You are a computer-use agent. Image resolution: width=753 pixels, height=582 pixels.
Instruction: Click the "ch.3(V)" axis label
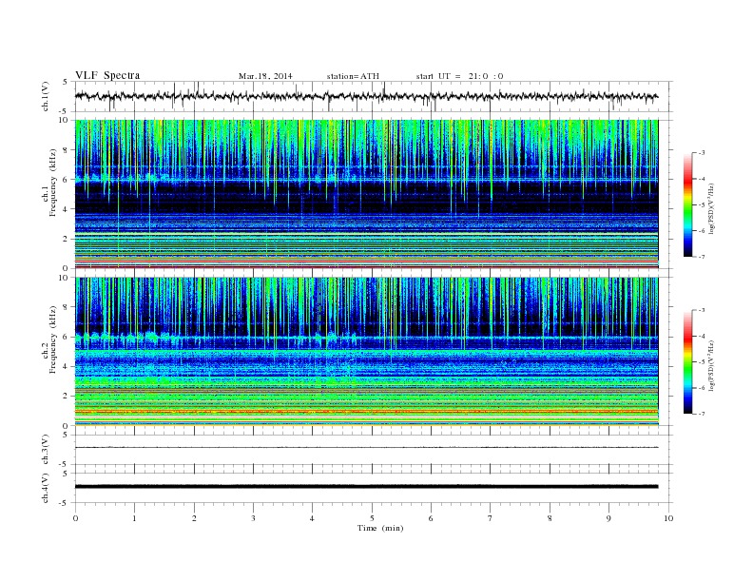click(46, 450)
